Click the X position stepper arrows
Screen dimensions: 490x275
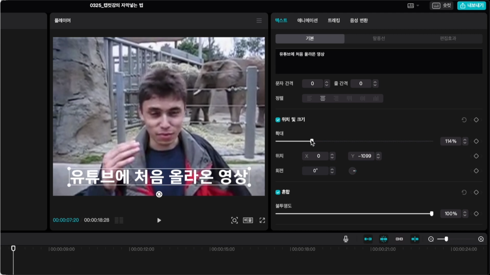[332, 156]
